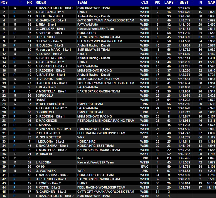The width and height of the screenshot is (216, 198).
Task: Click the checkered flag icon beside O. Vostatek
Action: 14,171
